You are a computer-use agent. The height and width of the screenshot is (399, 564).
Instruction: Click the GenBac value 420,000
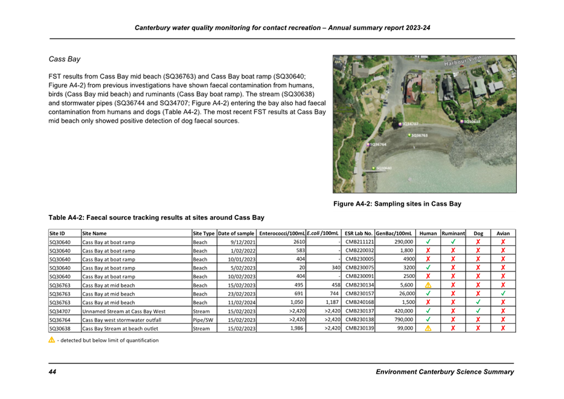pyautogui.click(x=403, y=311)
